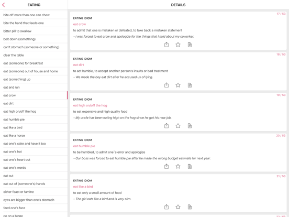Select 'eat one's words' in list
The width and height of the screenshot is (289, 217).
[x=34, y=168]
